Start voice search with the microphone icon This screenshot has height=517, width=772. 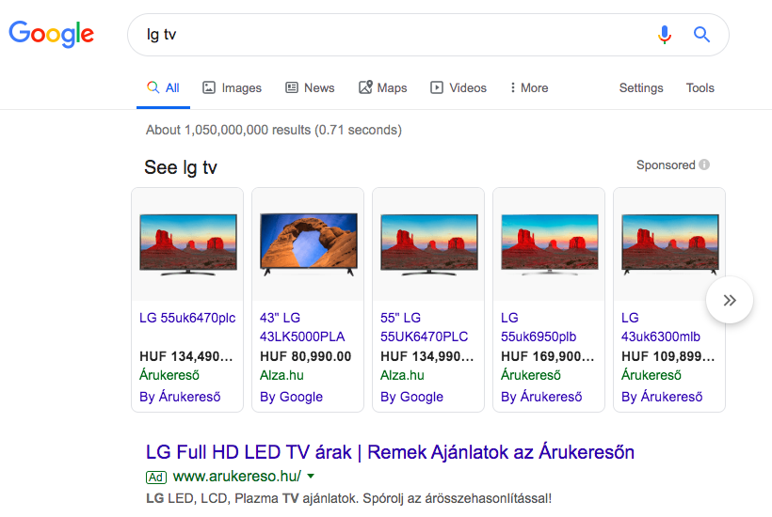click(664, 35)
